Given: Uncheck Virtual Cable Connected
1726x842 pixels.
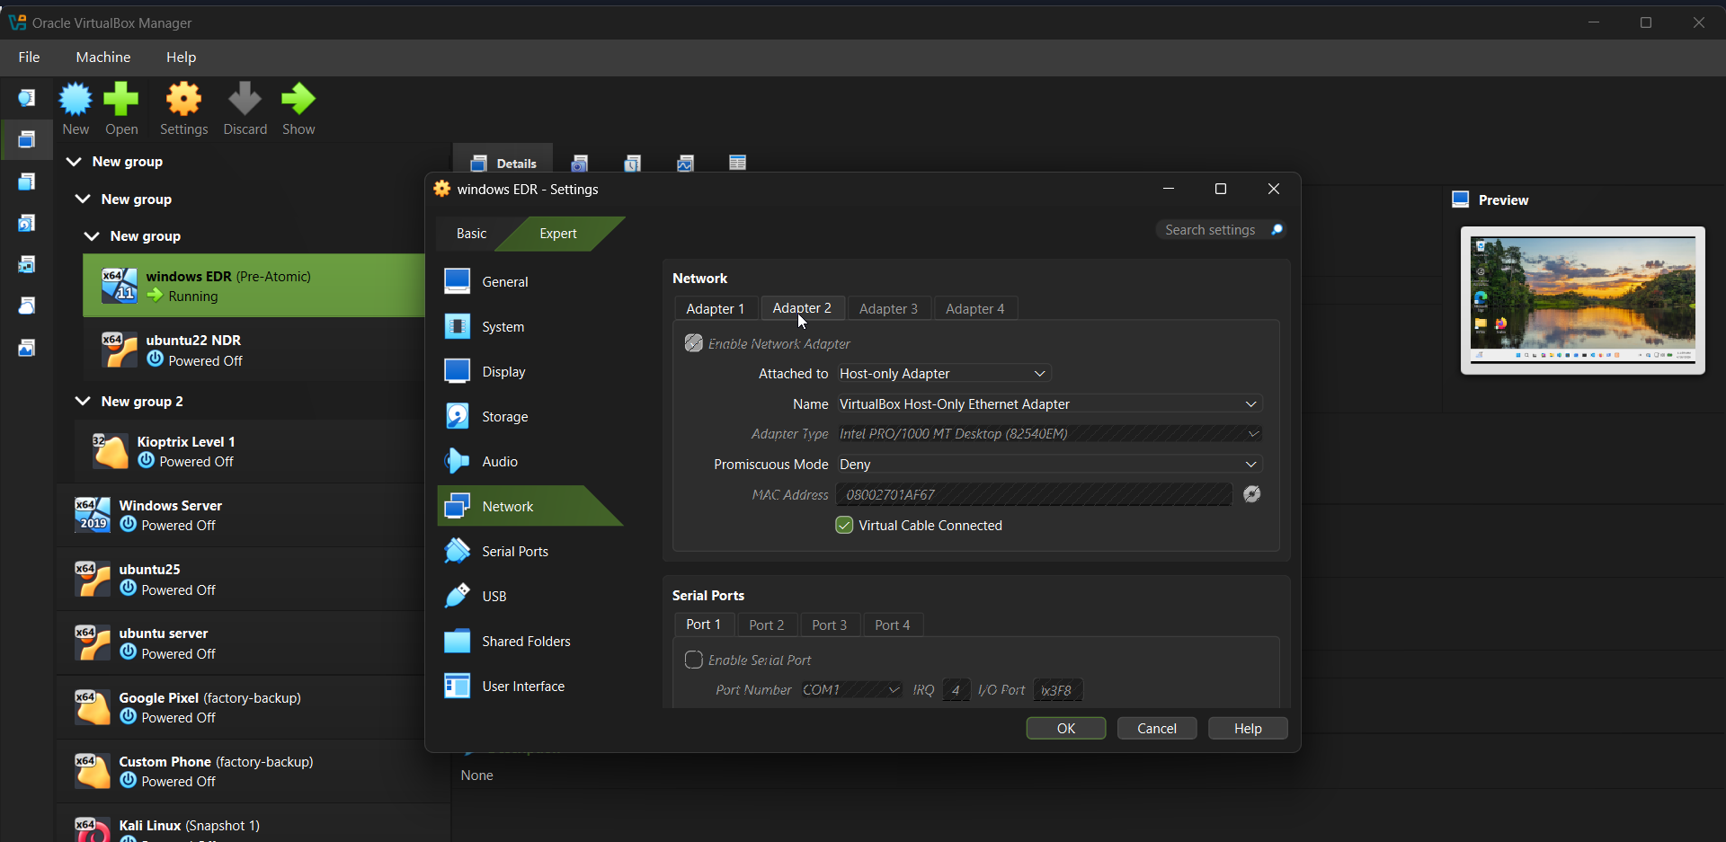Looking at the screenshot, I should [x=844, y=526].
